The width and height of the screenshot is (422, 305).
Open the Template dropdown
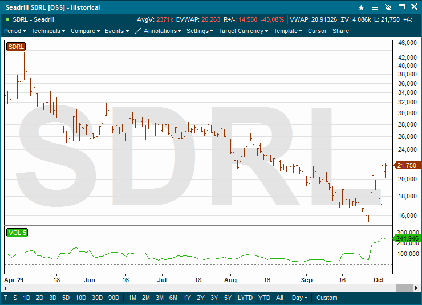tap(288, 31)
